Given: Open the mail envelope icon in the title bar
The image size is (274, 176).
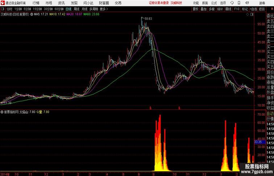Looking at the screenshot, I should point(247,3).
